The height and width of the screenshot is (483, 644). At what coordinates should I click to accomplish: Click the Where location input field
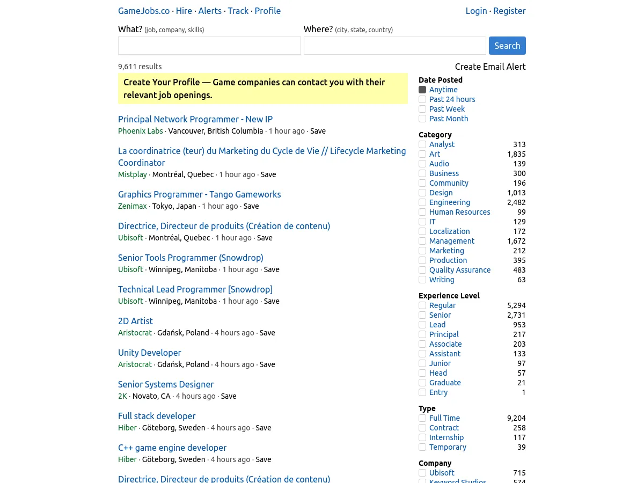394,46
